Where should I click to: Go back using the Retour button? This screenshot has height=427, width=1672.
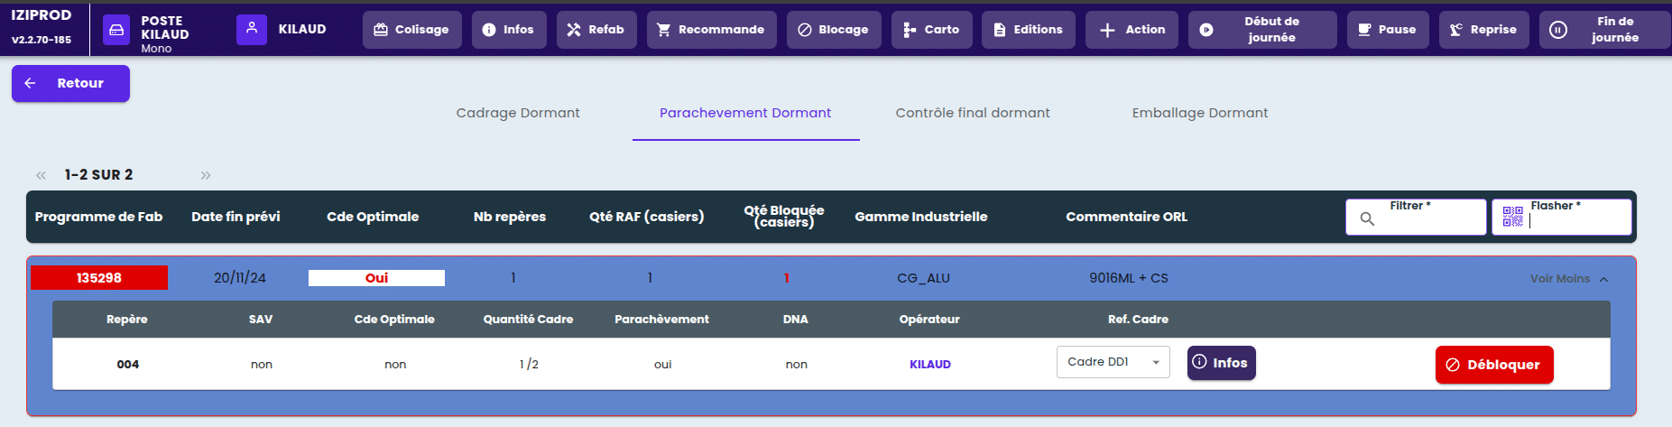pos(70,83)
